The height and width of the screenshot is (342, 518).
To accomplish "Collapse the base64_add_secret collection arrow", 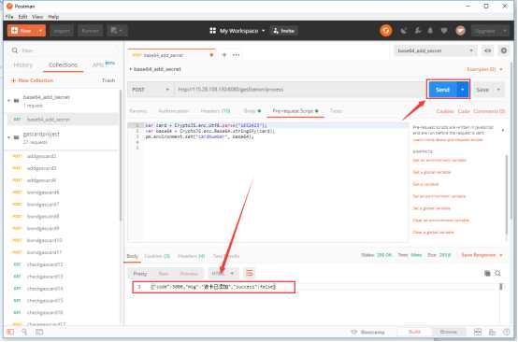I will pos(9,100).
